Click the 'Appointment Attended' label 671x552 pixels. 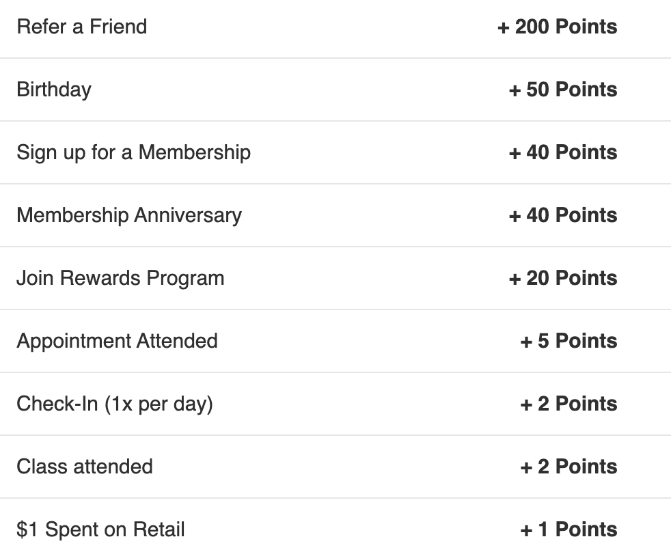click(117, 341)
